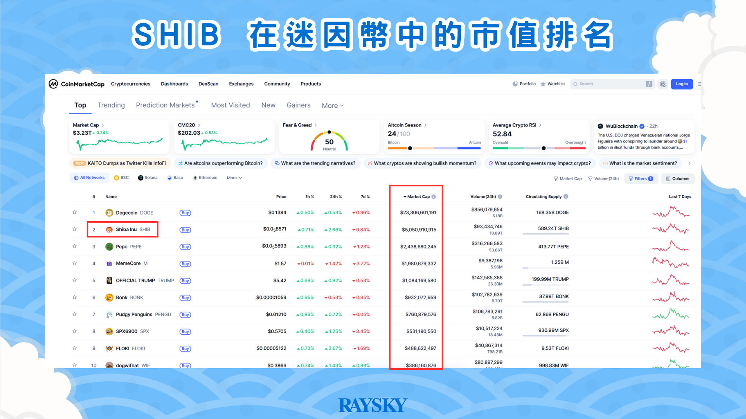Image resolution: width=746 pixels, height=419 pixels.
Task: Click the Average Crypto RSI bar
Action: 539,148
